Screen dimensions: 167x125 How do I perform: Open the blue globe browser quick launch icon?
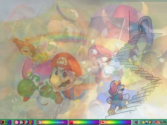coord(26,122)
